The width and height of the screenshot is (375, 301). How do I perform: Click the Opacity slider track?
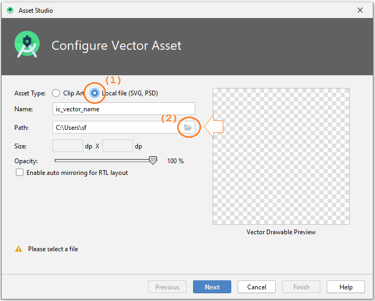(103, 161)
